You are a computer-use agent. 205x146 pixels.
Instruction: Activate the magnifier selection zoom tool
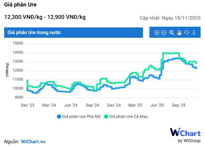pyautogui.click(x=172, y=33)
